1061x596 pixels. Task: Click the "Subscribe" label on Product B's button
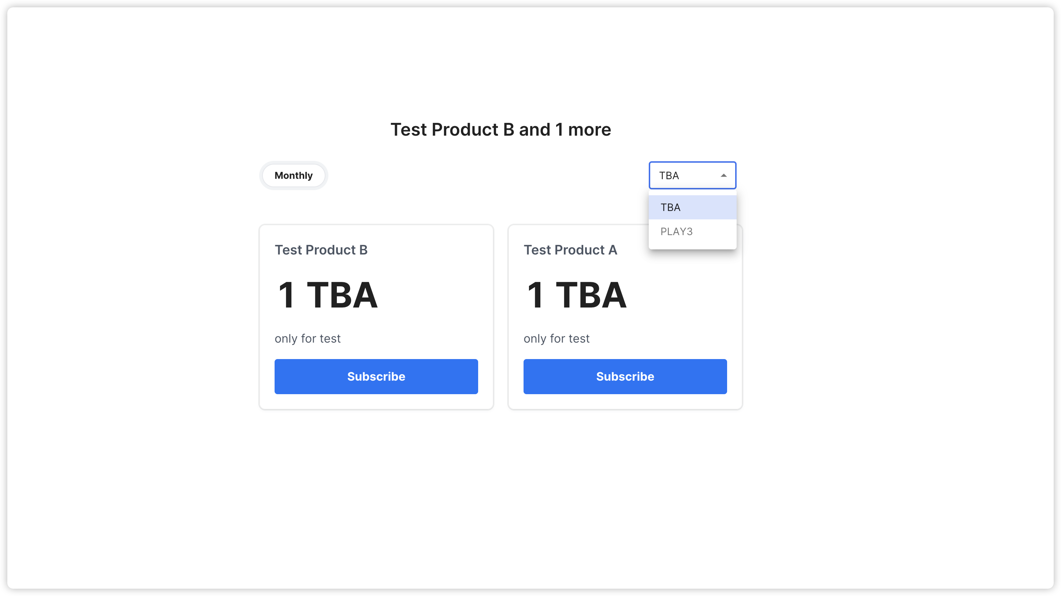376,376
